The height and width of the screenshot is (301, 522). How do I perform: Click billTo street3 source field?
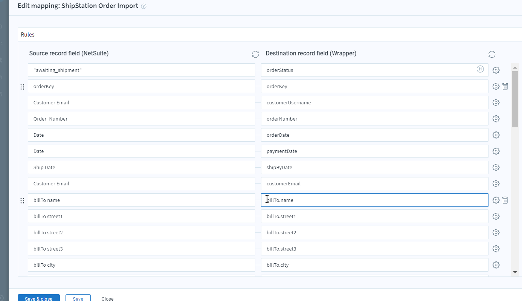coord(142,249)
